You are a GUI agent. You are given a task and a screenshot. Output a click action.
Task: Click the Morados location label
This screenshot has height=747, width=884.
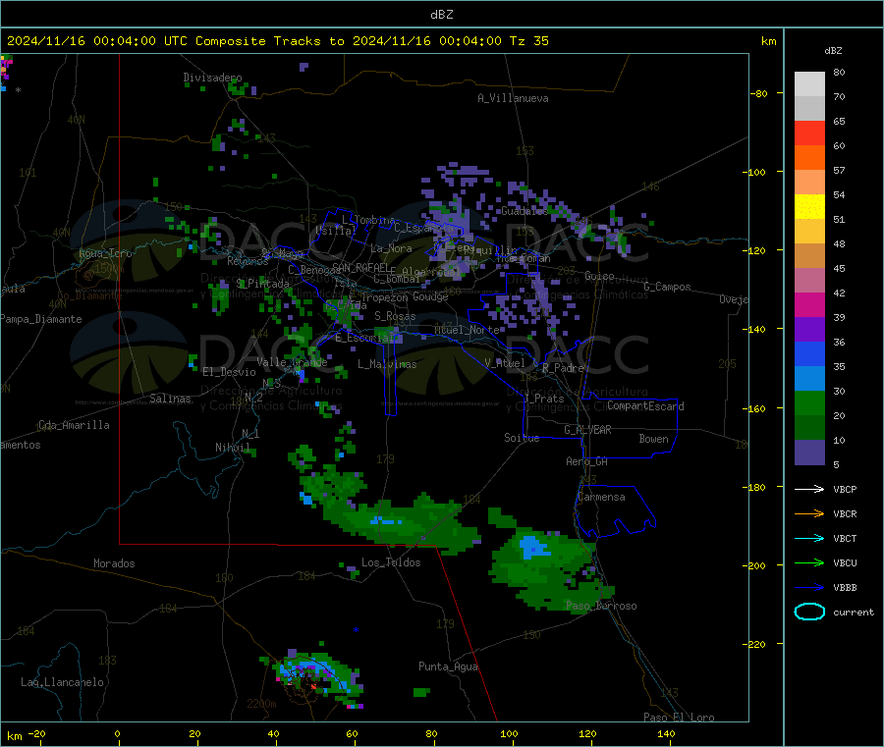(114, 563)
